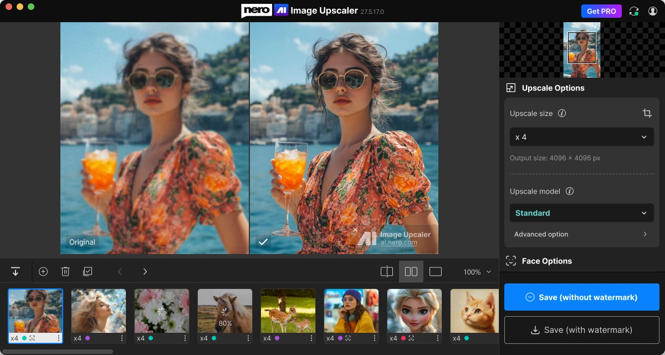Viewport: 665px width, 355px height.
Task: Select the orange cat thumbnail
Action: coord(474,311)
